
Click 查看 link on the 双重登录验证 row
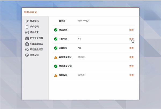pyautogui.click(x=131, y=57)
